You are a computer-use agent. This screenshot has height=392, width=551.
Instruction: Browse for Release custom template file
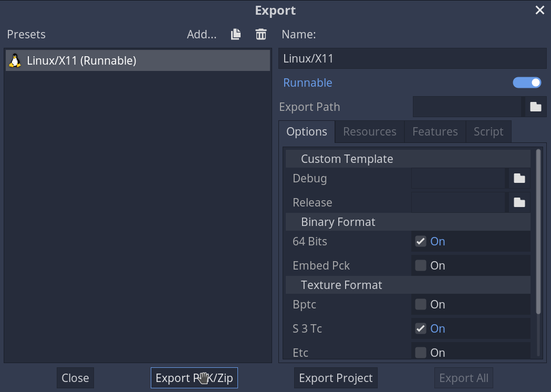point(519,202)
